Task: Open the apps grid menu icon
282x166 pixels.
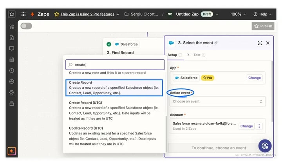Action: (23, 14)
